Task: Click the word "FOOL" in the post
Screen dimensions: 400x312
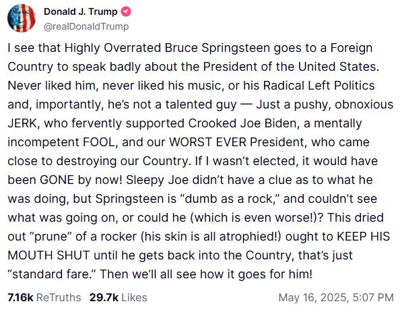Action: coord(100,142)
